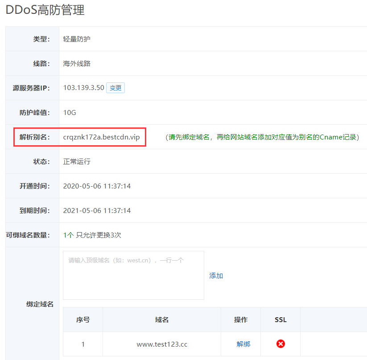Click the green Cname record hint text
The image size is (367, 360).
point(262,137)
